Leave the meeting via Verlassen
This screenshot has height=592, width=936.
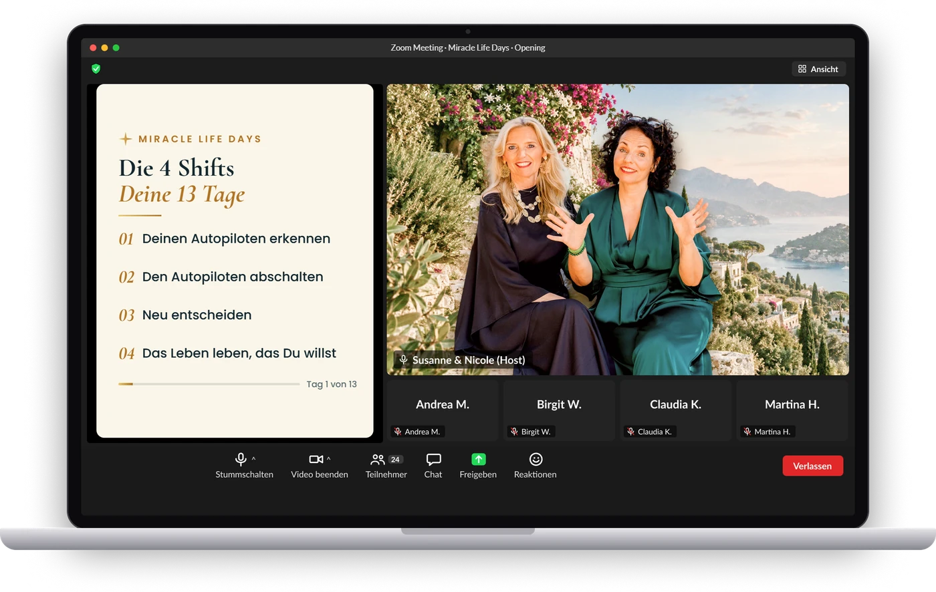coord(812,466)
